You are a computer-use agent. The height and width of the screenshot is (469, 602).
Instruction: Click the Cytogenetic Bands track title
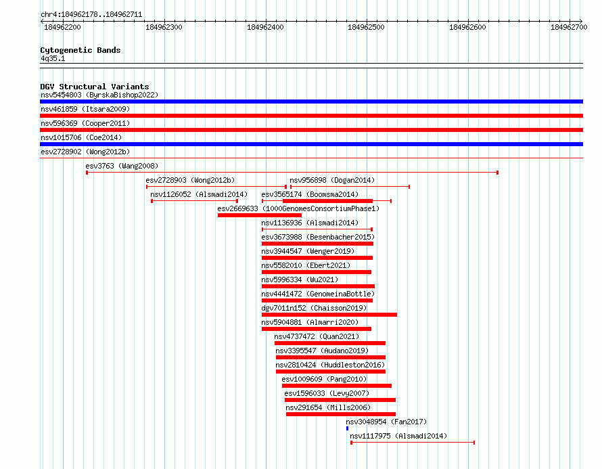pyautogui.click(x=80, y=50)
